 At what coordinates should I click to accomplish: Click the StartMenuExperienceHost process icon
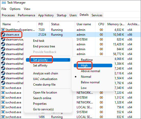pos(3,30)
